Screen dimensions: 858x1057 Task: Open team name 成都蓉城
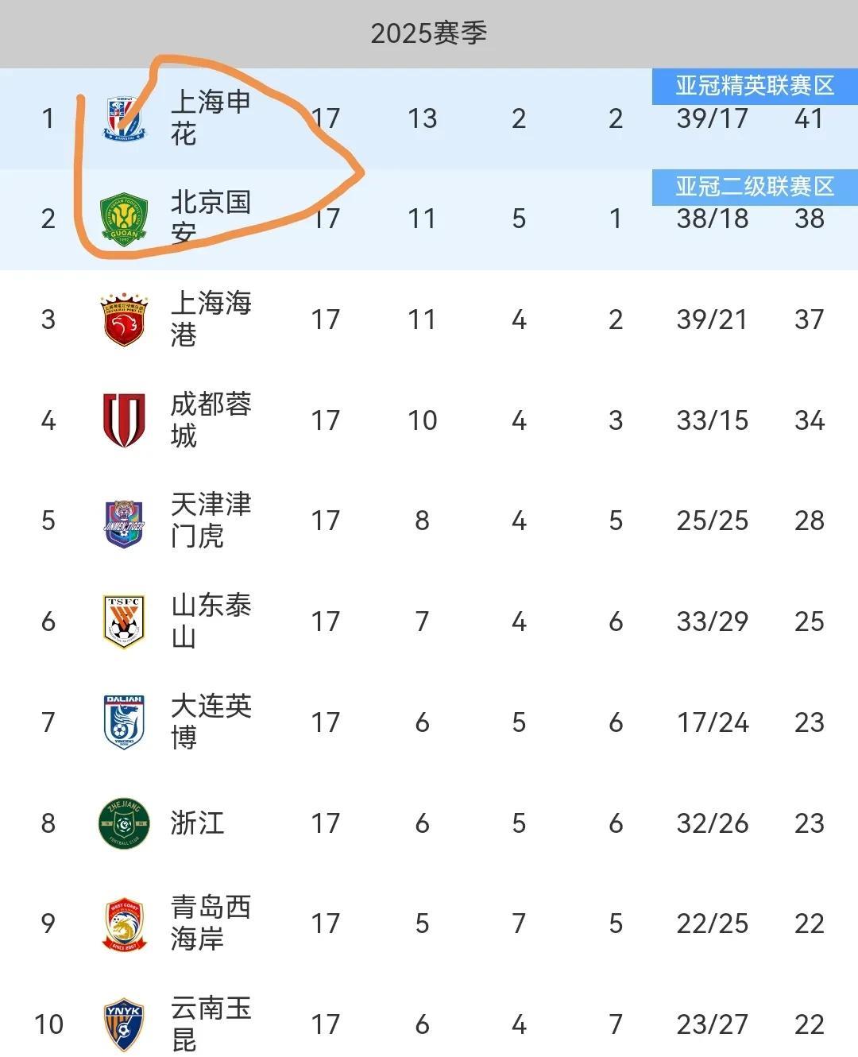point(211,420)
